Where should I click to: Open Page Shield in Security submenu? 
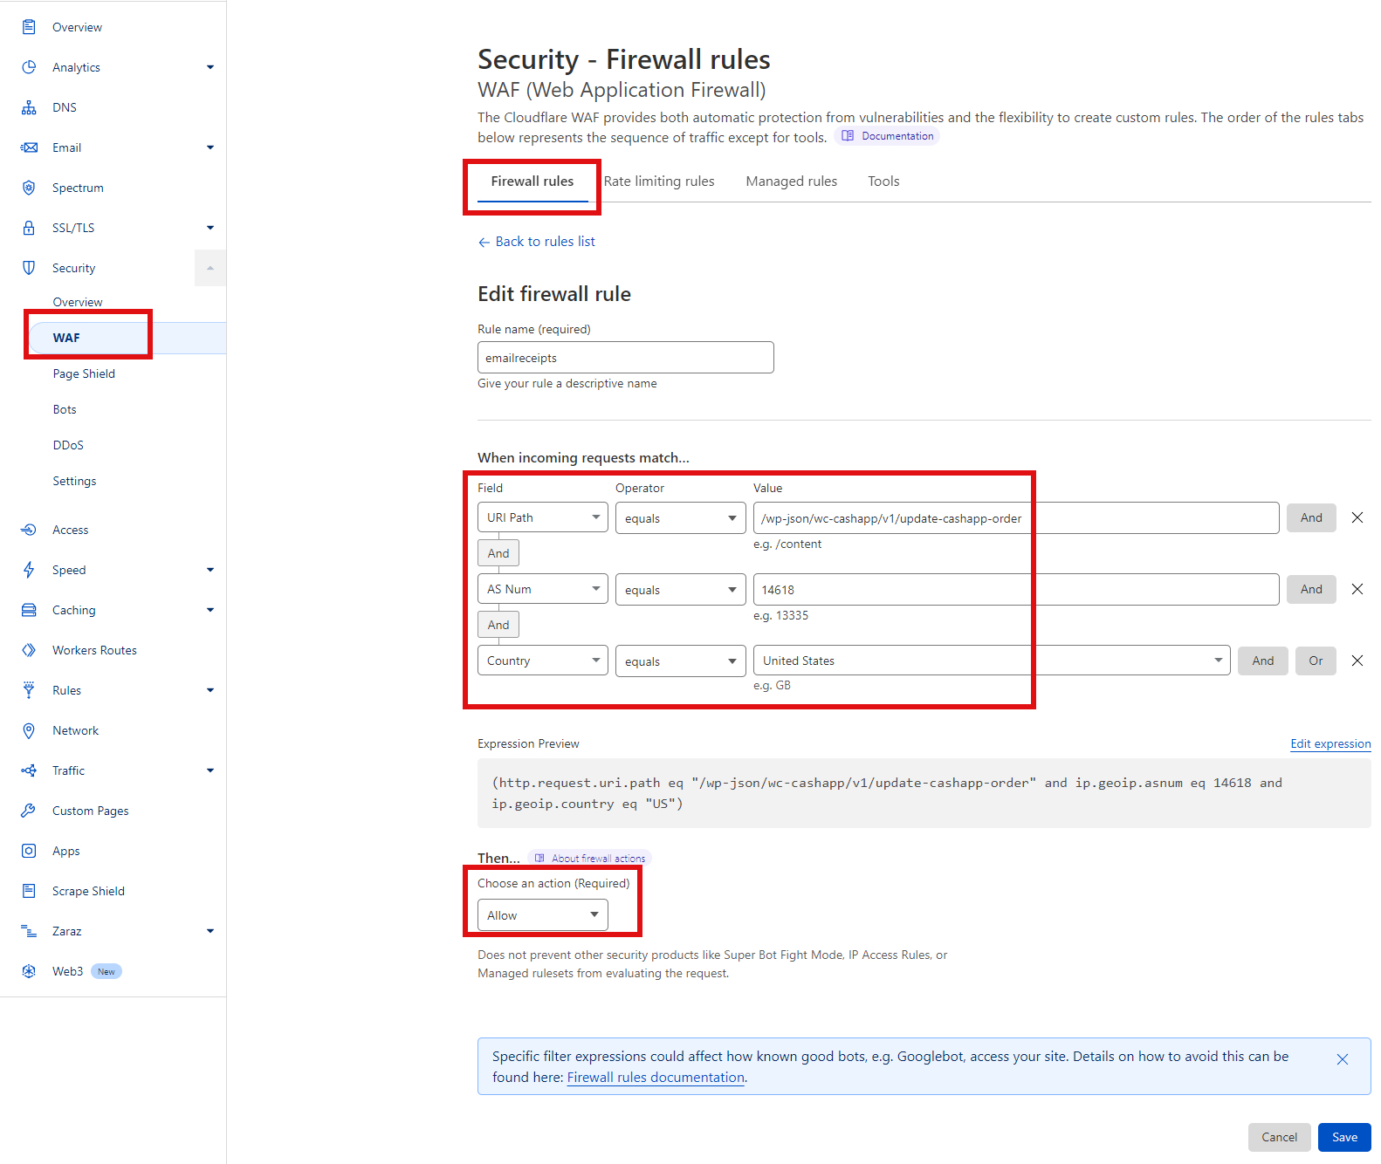tap(84, 373)
